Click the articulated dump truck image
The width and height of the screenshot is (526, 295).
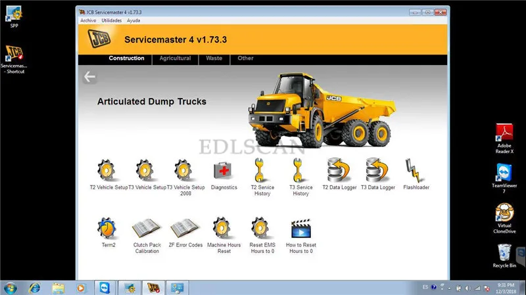[x=322, y=110]
